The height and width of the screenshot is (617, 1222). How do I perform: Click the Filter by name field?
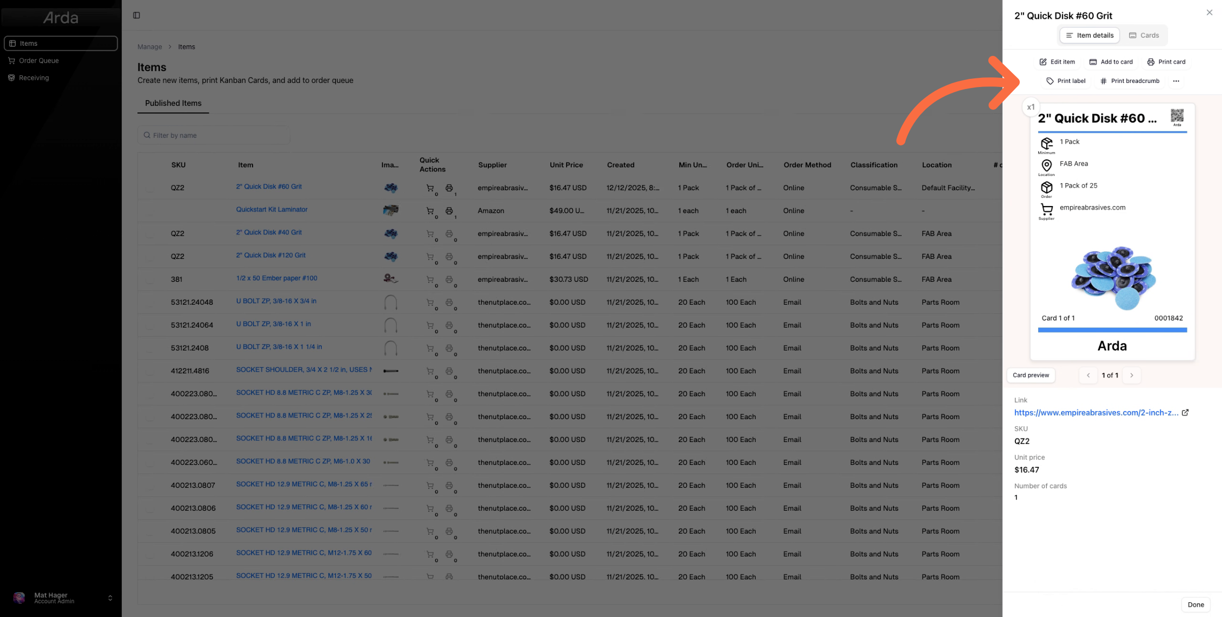click(214, 135)
